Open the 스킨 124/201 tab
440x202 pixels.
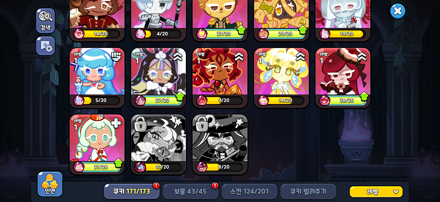coord(249,191)
